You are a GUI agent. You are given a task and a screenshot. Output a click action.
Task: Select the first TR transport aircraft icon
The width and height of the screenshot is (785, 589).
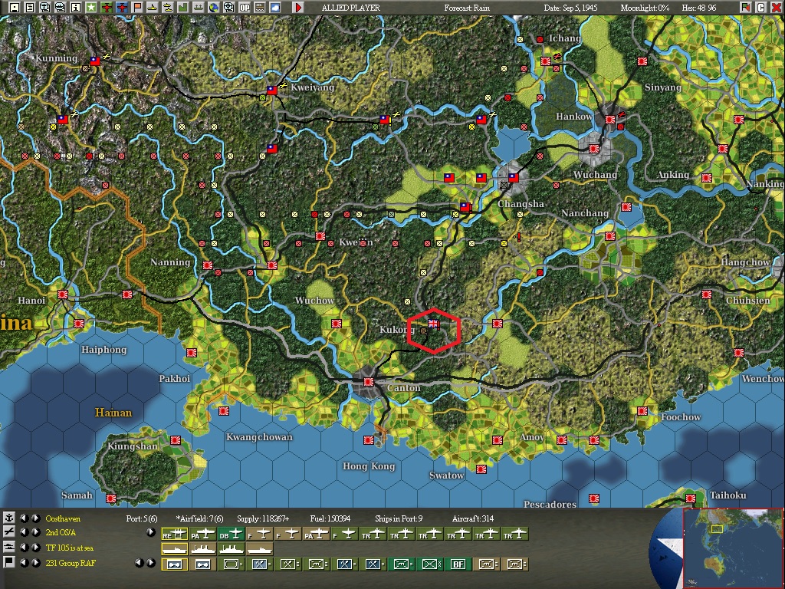pyautogui.click(x=373, y=535)
